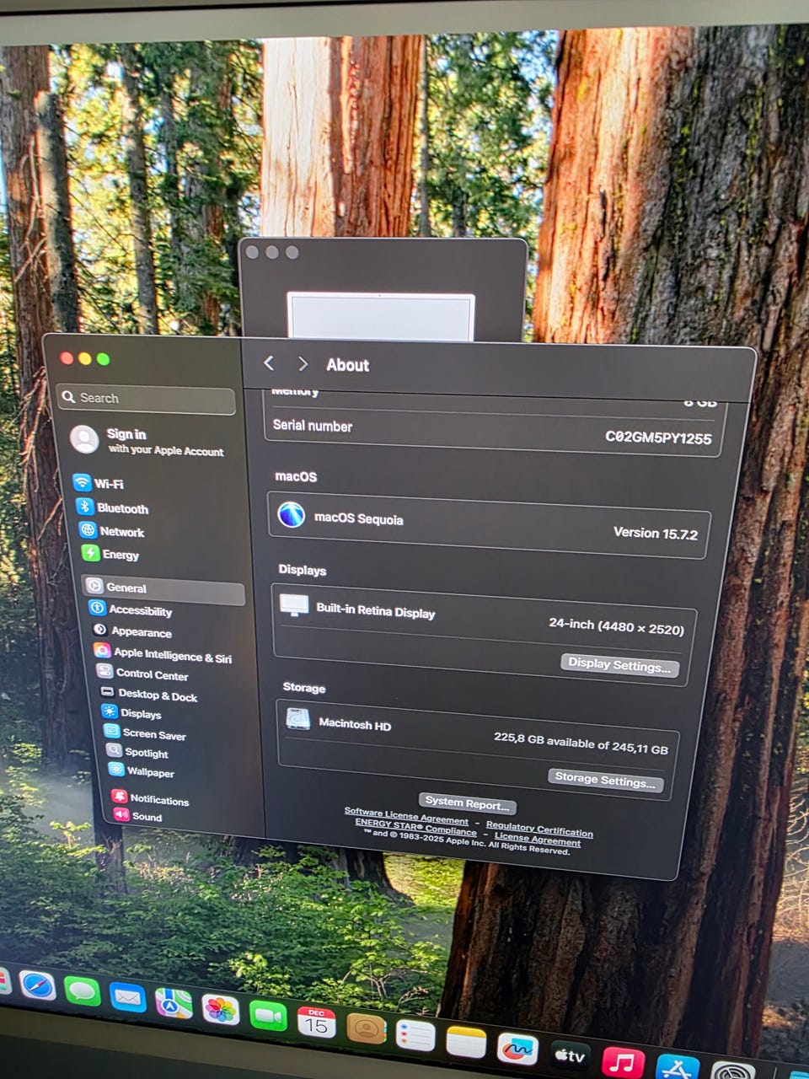The image size is (809, 1079).
Task: Launch Maps from the Dock
Action: pyautogui.click(x=174, y=1003)
